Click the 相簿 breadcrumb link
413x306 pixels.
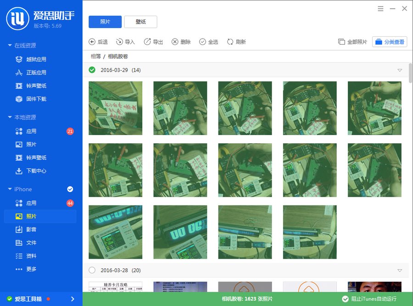(96, 56)
